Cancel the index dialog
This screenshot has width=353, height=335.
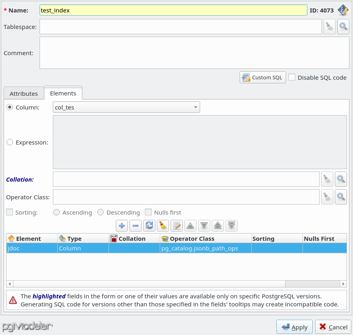point(333,327)
